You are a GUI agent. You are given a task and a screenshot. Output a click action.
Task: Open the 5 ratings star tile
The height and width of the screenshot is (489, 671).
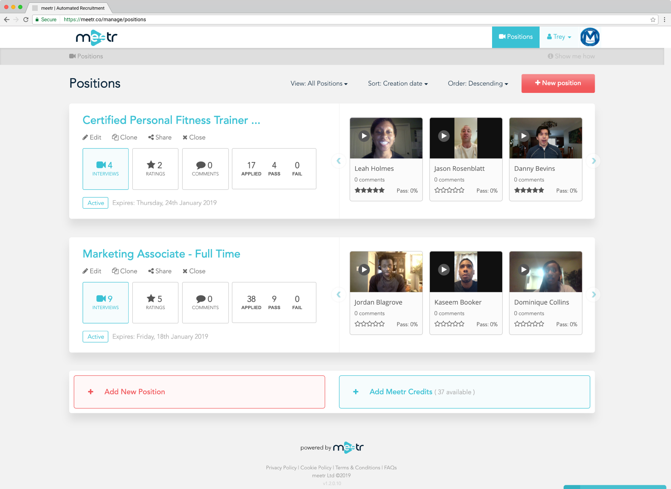coord(155,302)
